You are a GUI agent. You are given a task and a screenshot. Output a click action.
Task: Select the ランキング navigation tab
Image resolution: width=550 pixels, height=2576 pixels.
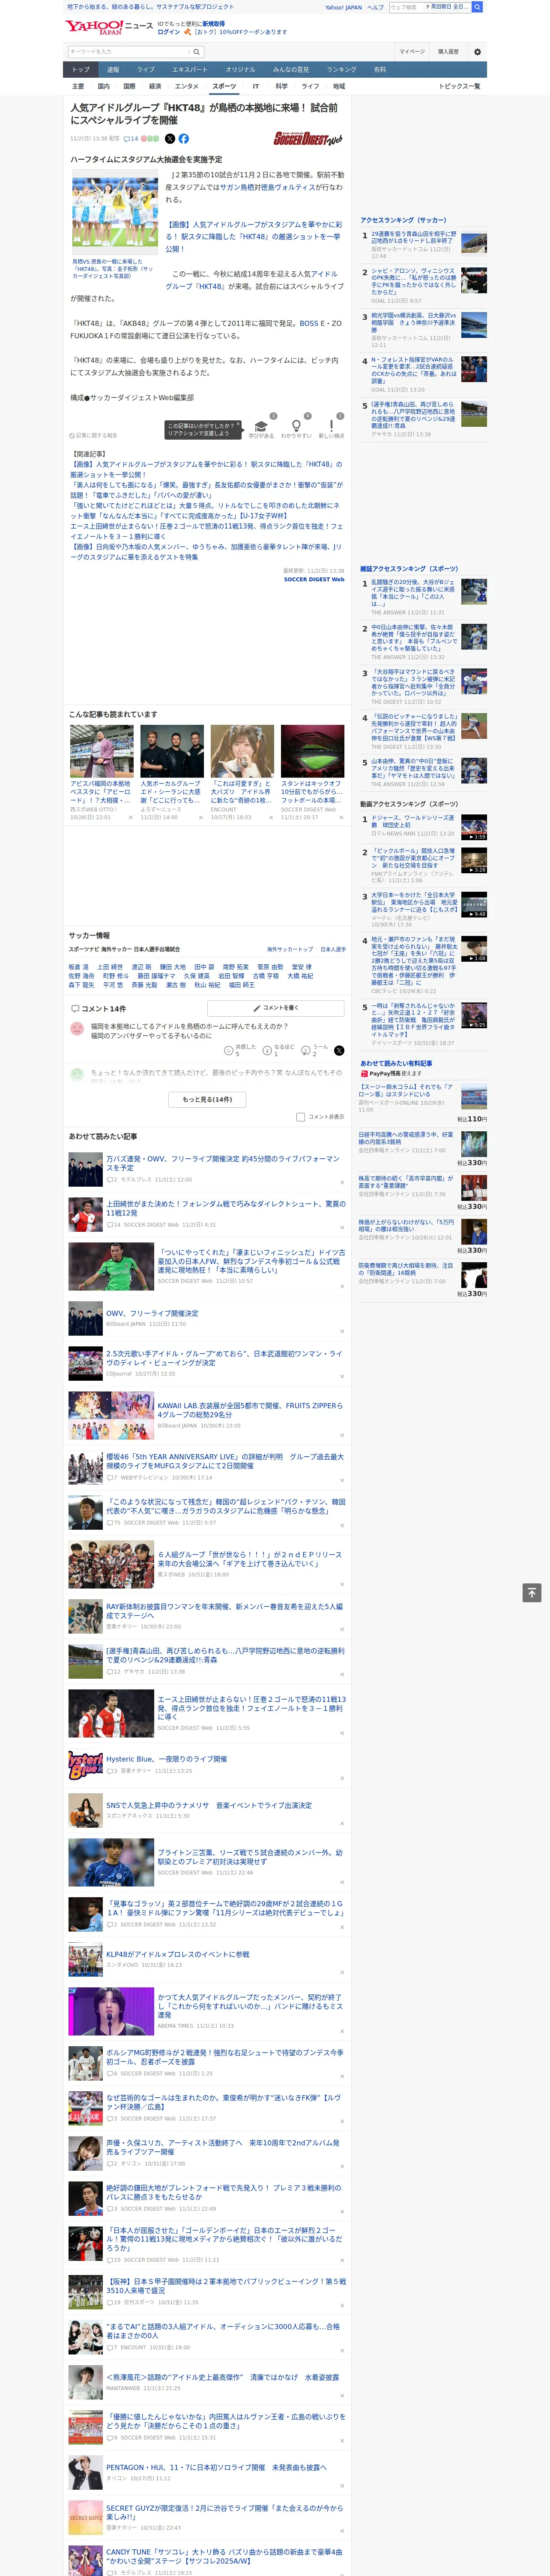tap(341, 69)
